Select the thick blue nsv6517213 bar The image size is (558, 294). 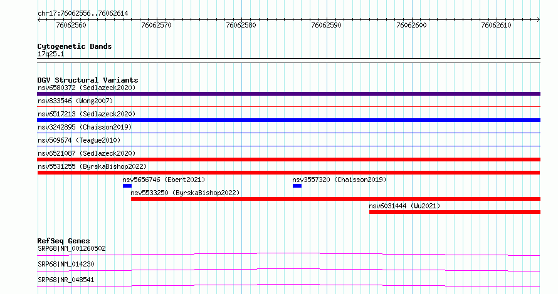coord(288,120)
